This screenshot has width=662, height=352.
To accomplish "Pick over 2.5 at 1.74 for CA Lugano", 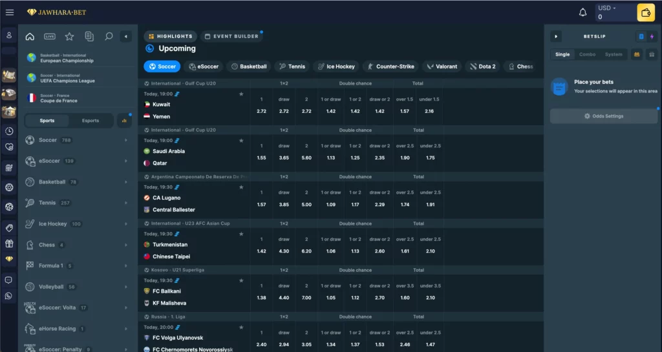I will click(x=405, y=205).
